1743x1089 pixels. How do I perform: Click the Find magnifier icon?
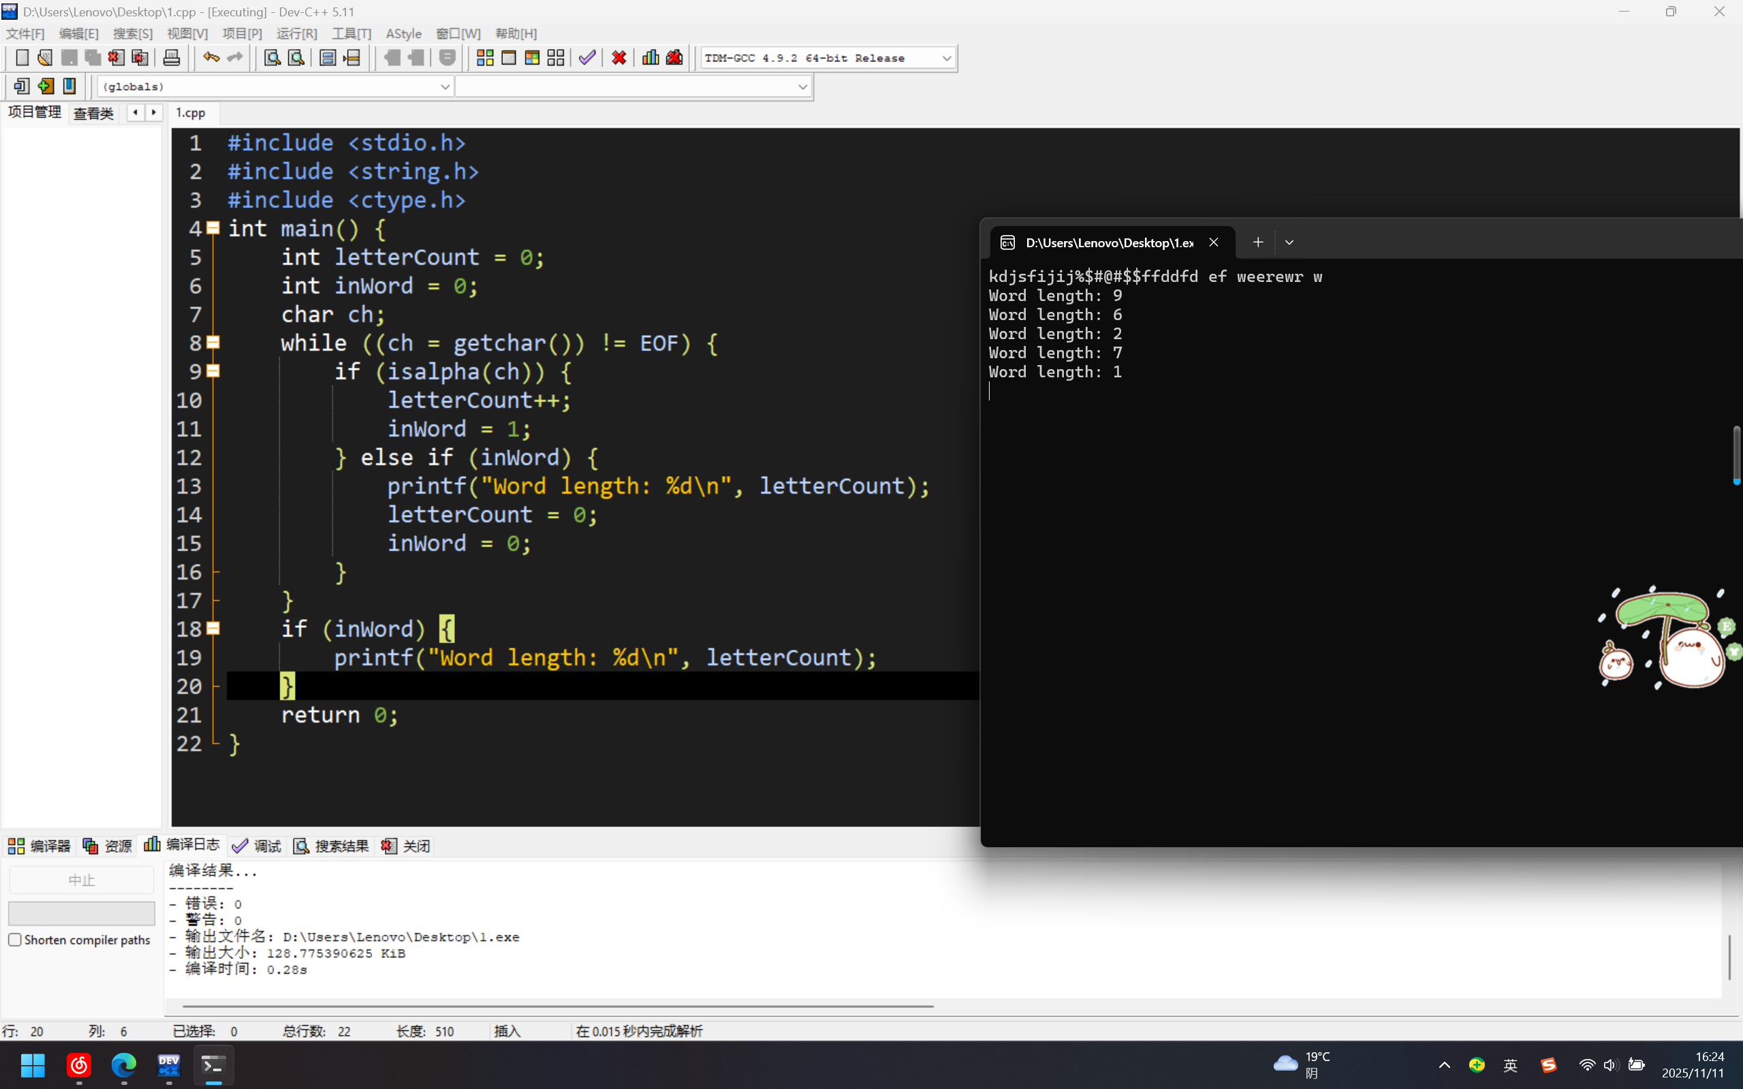[x=272, y=58]
